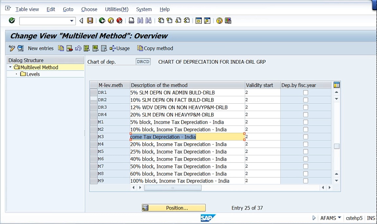
Task: Click the Deselect All icon
Action: tap(104, 49)
